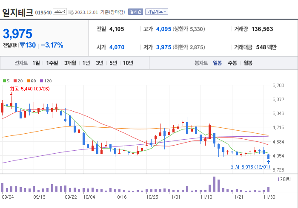Click the 4,384 price axis label
This screenshot has width=298, height=208.
[278, 142]
